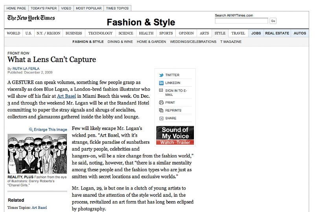This screenshot has height=212, width=328.
Task: Click the Go search button
Action: tap(273, 21)
